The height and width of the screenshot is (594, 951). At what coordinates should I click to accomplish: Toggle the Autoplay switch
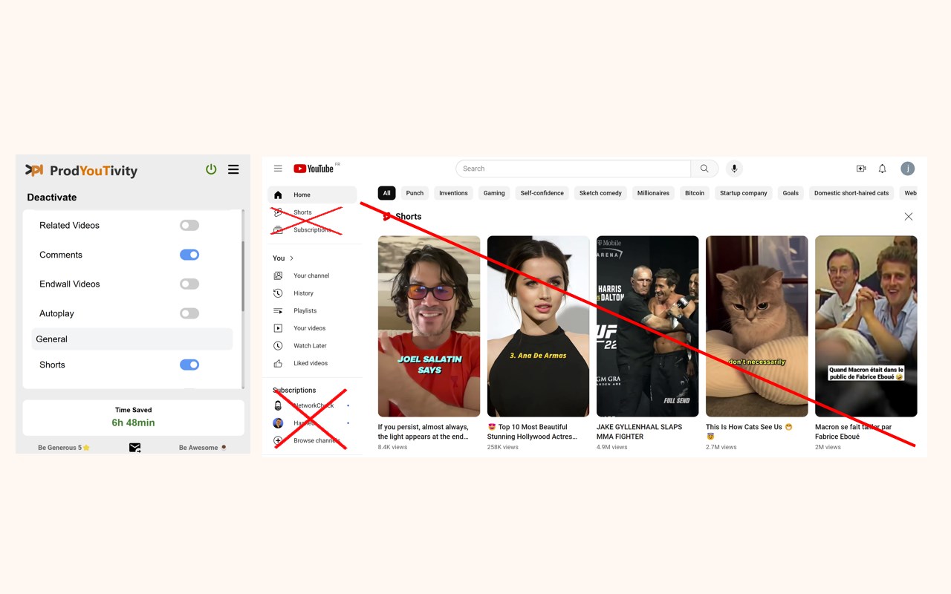(x=189, y=313)
